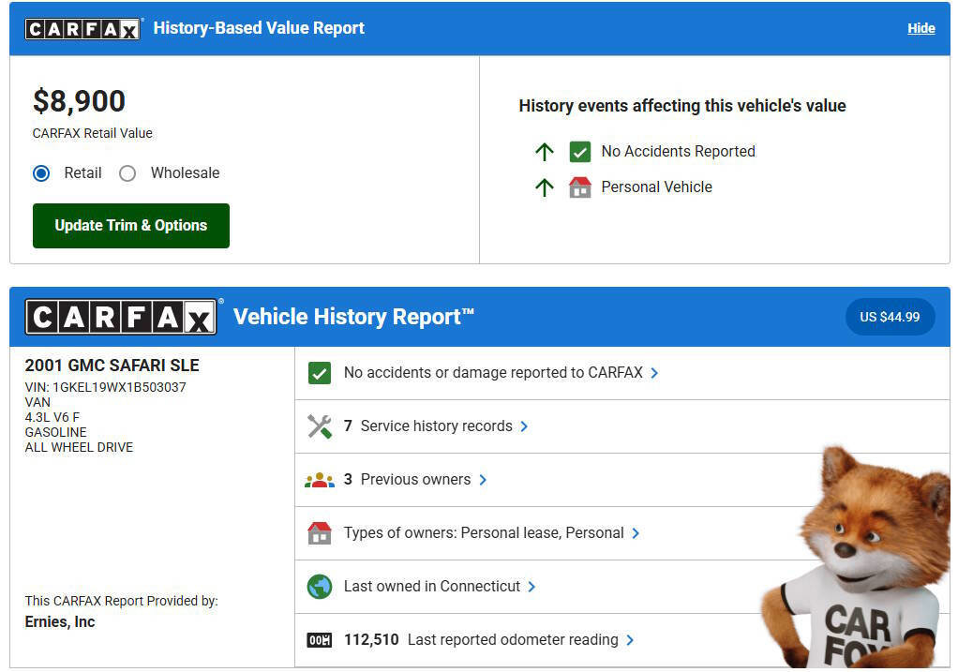Click the red house Personal Vehicle icon
Viewport: 958px width, 672px height.
coord(580,187)
